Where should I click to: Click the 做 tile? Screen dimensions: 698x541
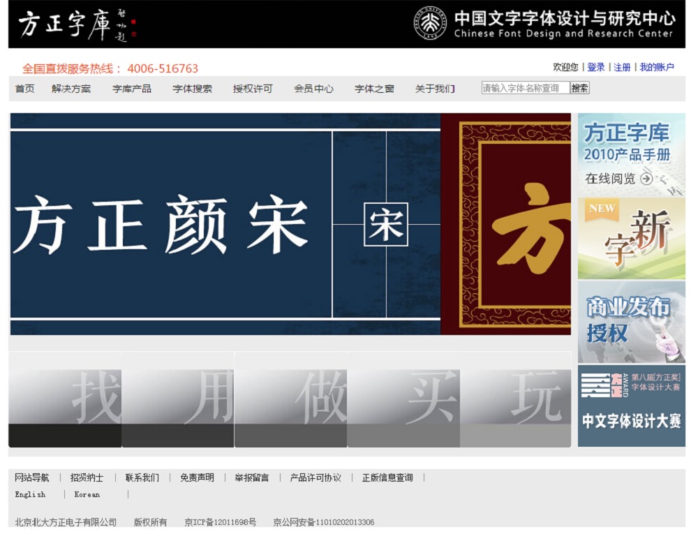coord(290,399)
